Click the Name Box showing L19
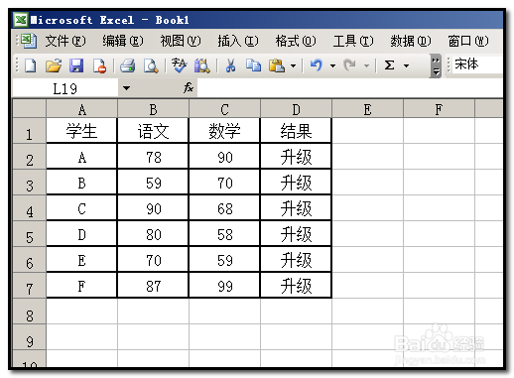514x378 pixels. [65, 88]
